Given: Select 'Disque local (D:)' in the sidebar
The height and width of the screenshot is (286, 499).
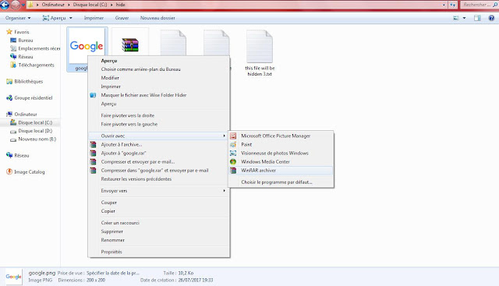Looking at the screenshot, I should click(x=35, y=131).
